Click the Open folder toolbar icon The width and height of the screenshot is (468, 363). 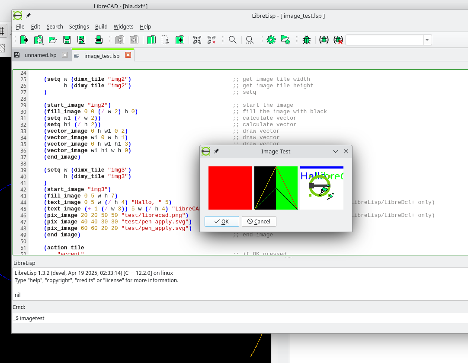(x=53, y=40)
